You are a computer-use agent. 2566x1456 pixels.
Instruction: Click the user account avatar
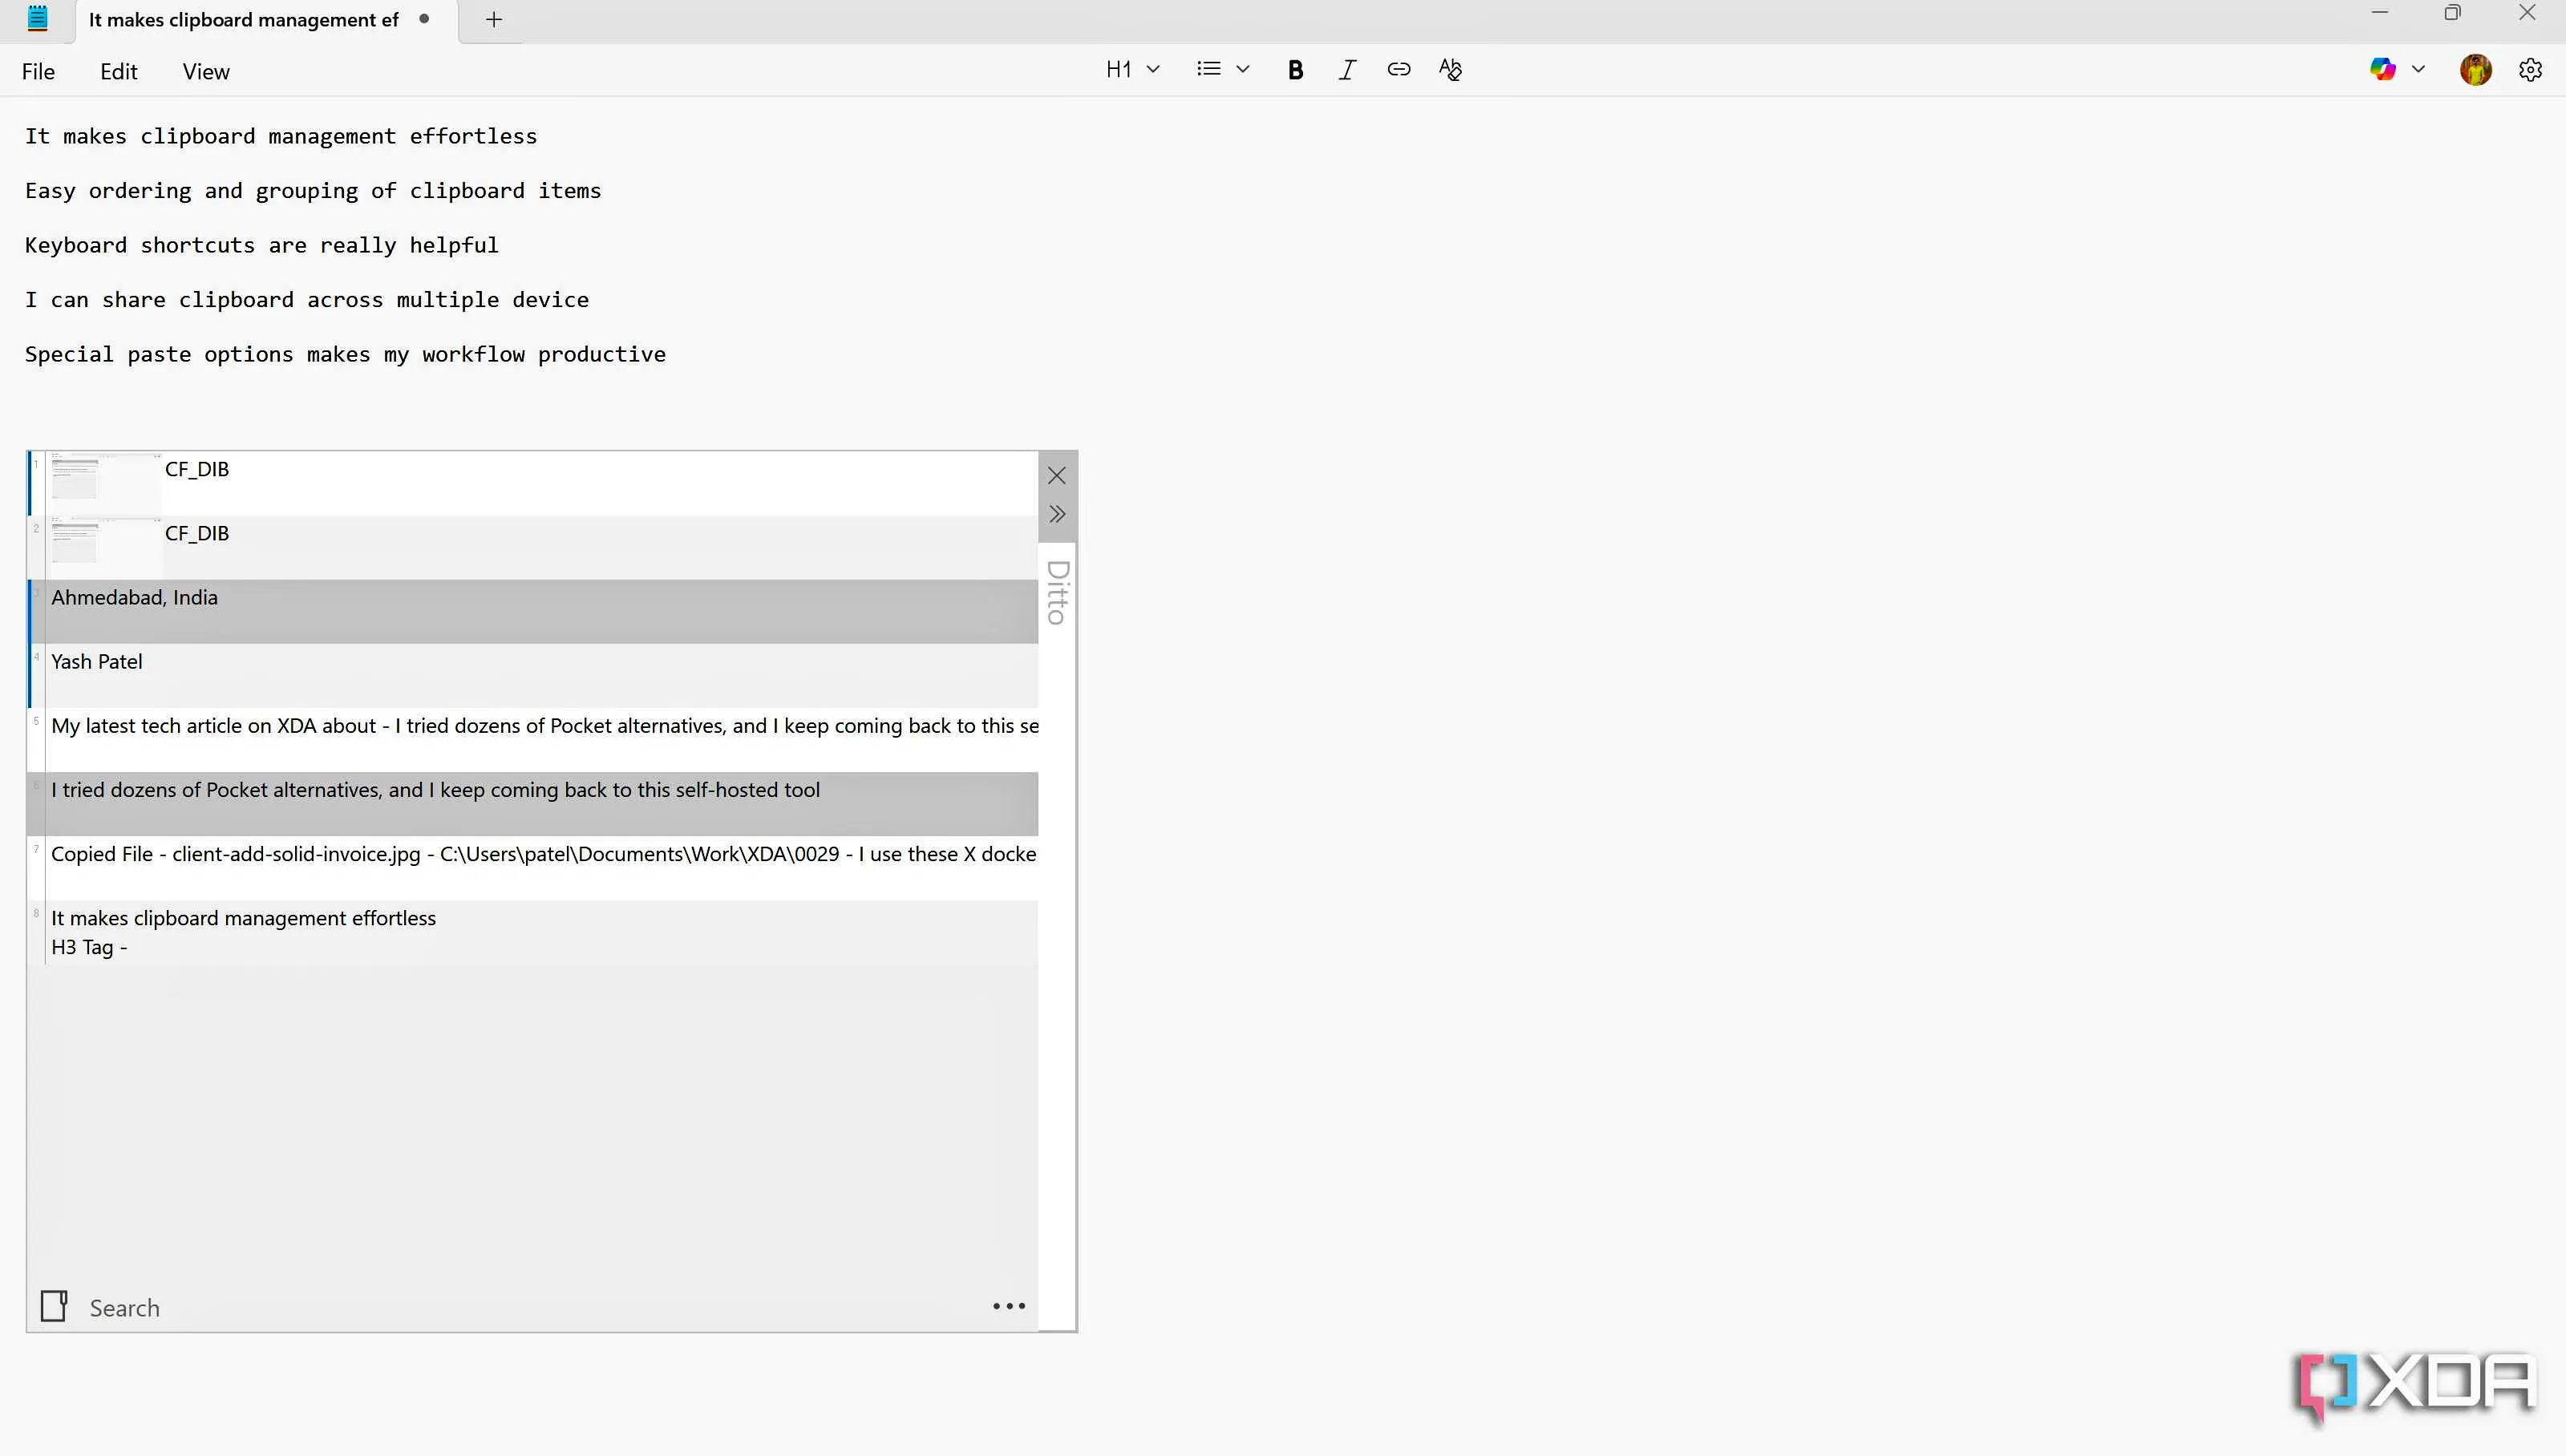tap(2475, 70)
